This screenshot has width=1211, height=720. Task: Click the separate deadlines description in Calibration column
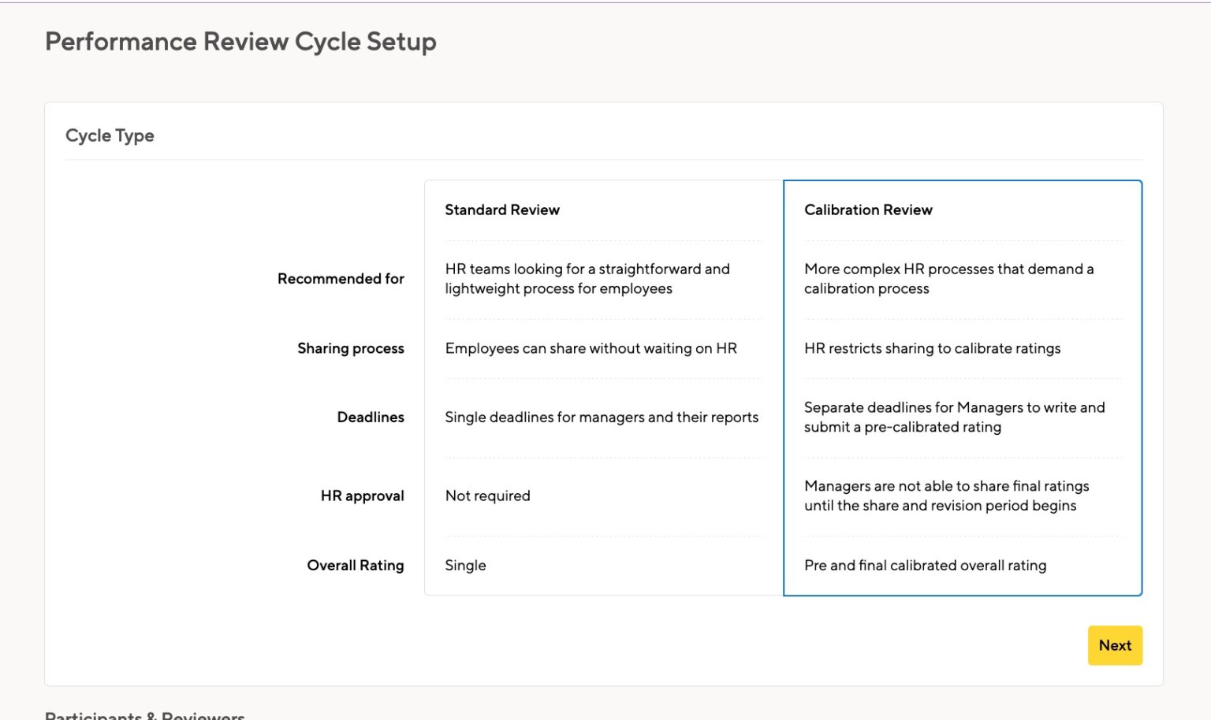click(x=954, y=417)
